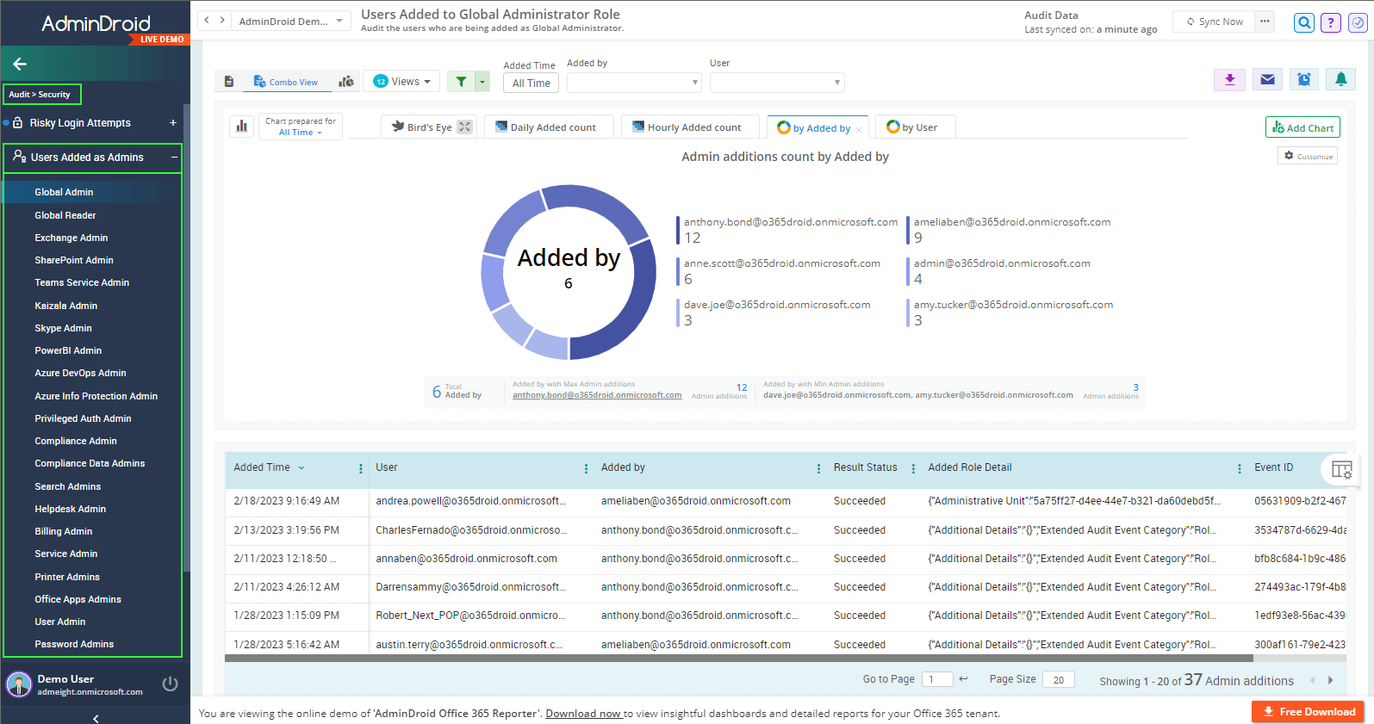Switch to chart-only view icon
This screenshot has width=1374, height=724.
[x=345, y=82]
